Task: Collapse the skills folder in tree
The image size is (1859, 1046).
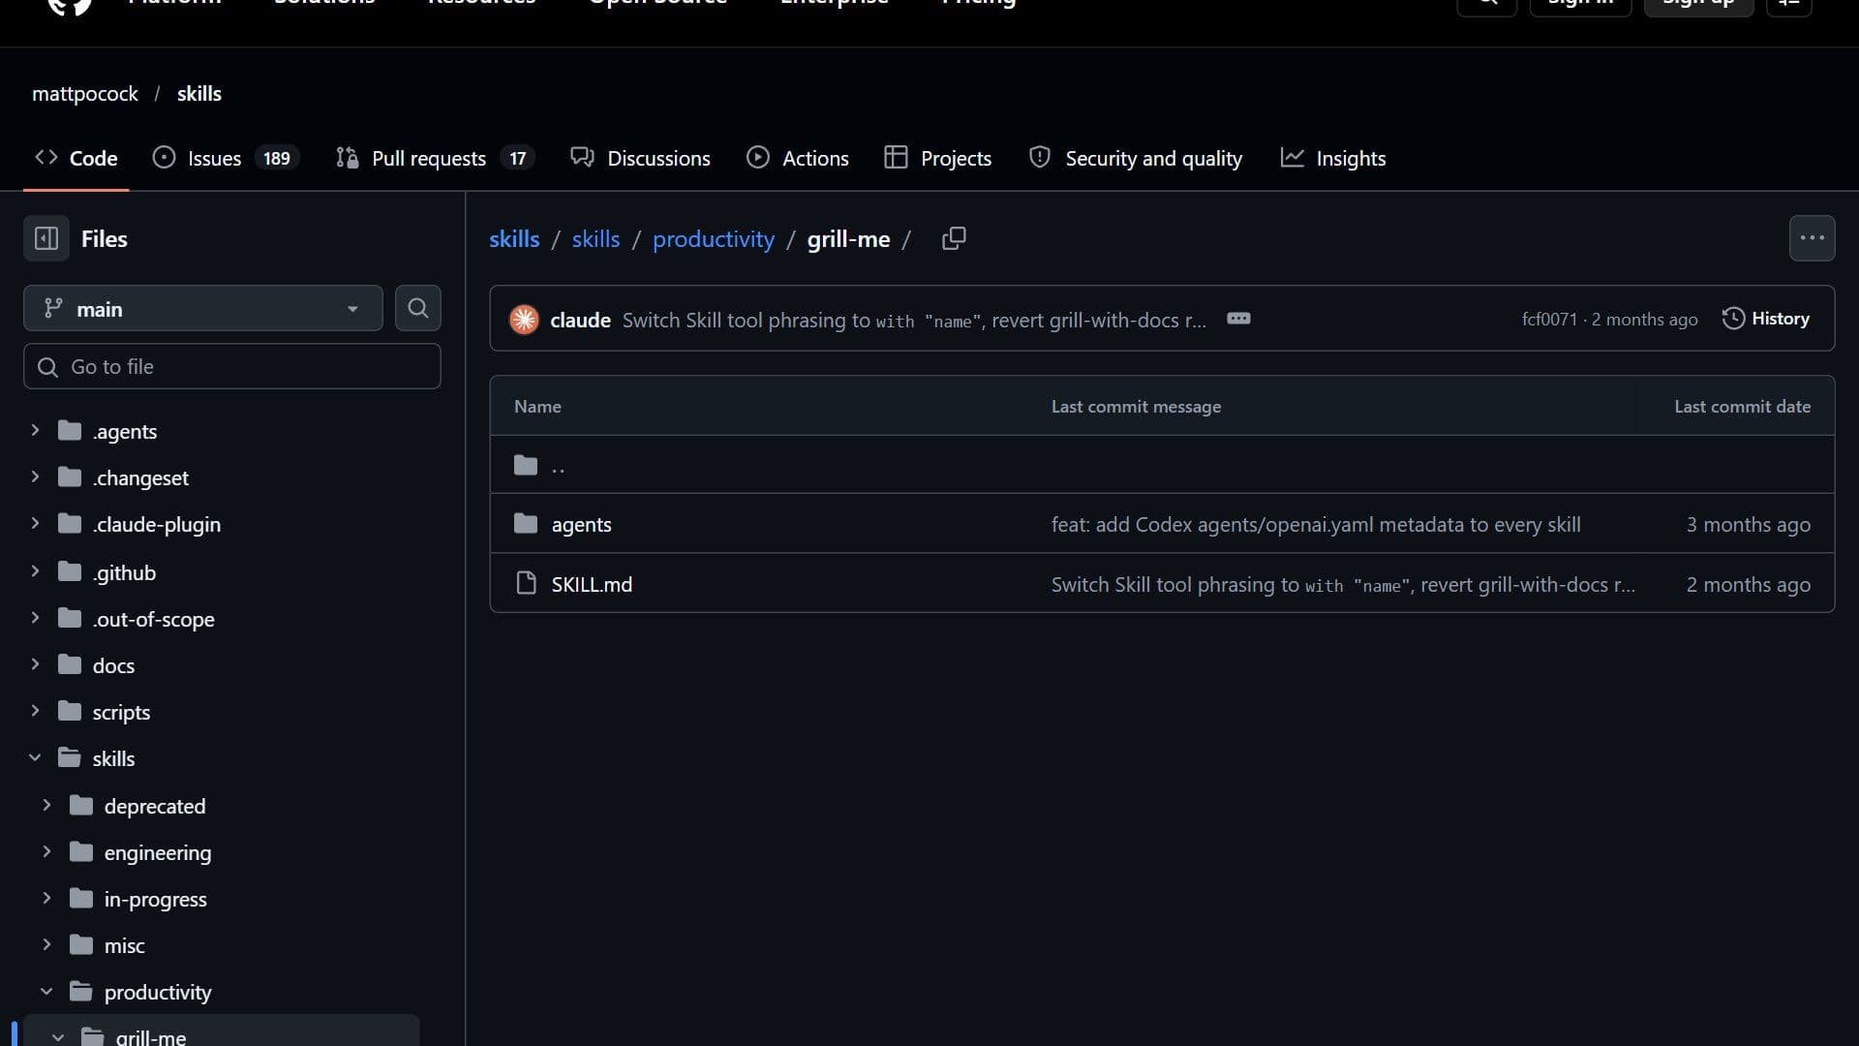Action: pos(35,757)
